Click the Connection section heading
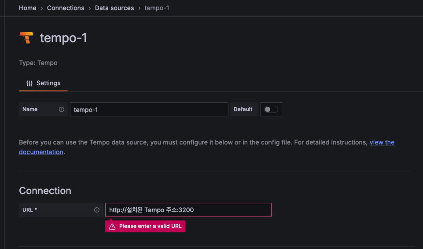Viewport: 423px width, 249px height. (45, 191)
